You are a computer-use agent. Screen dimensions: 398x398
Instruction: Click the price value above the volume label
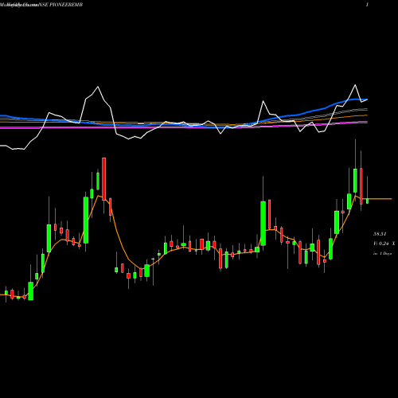pyautogui.click(x=380, y=234)
